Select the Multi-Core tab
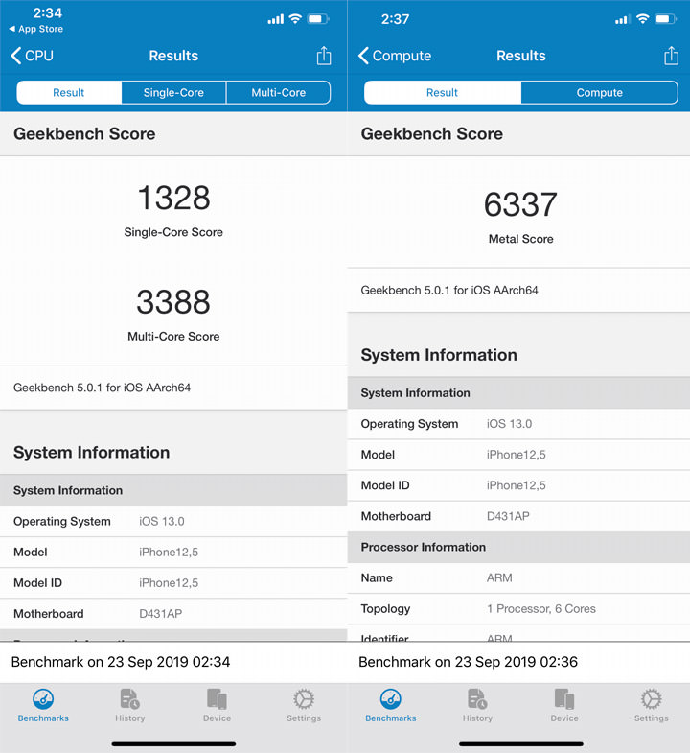The height and width of the screenshot is (753, 690). point(278,92)
